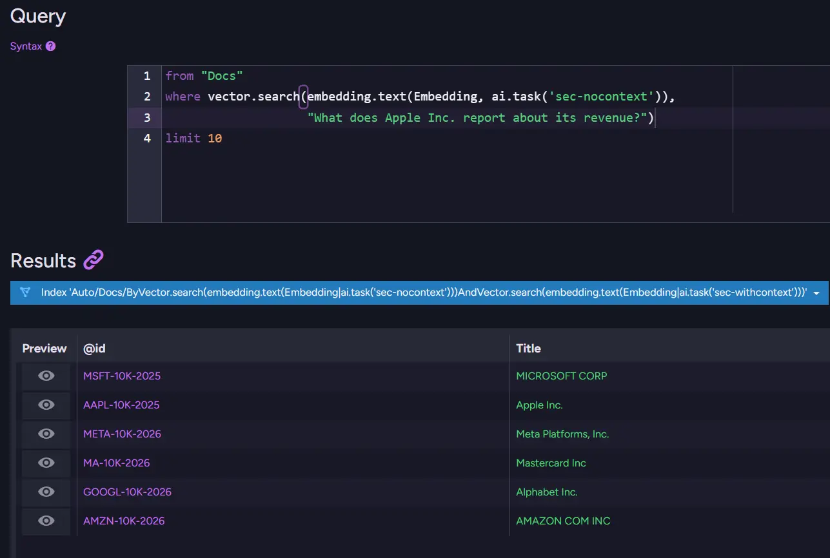
Task: Open the GOOGL-10K-2026 document link
Action: (x=127, y=492)
